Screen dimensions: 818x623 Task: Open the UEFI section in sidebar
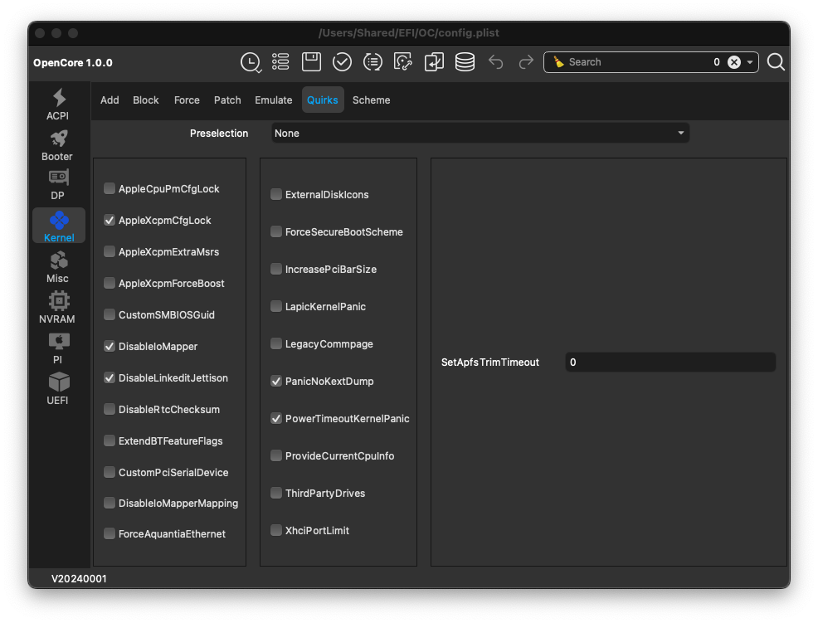pyautogui.click(x=58, y=389)
